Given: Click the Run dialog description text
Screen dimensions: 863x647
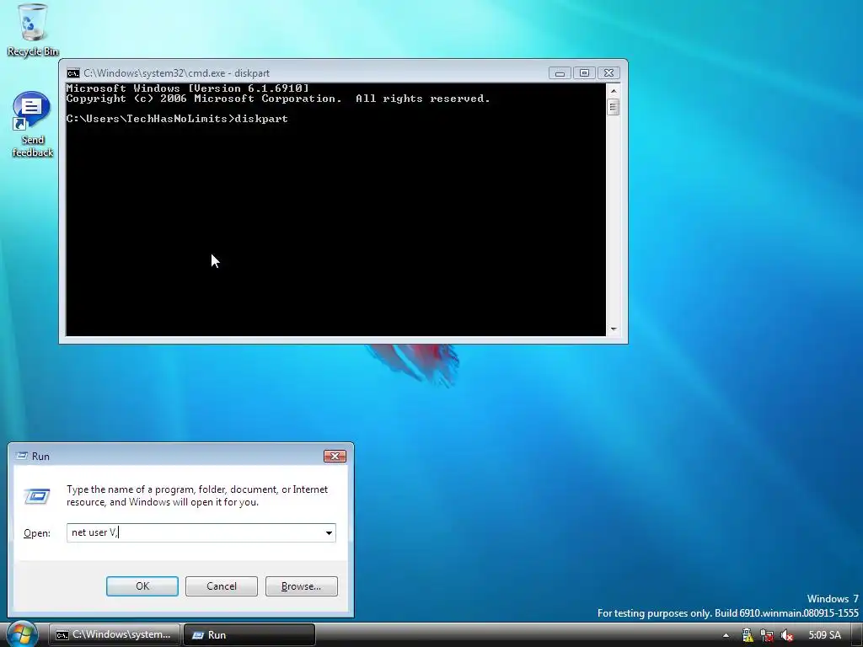Looking at the screenshot, I should (x=197, y=495).
